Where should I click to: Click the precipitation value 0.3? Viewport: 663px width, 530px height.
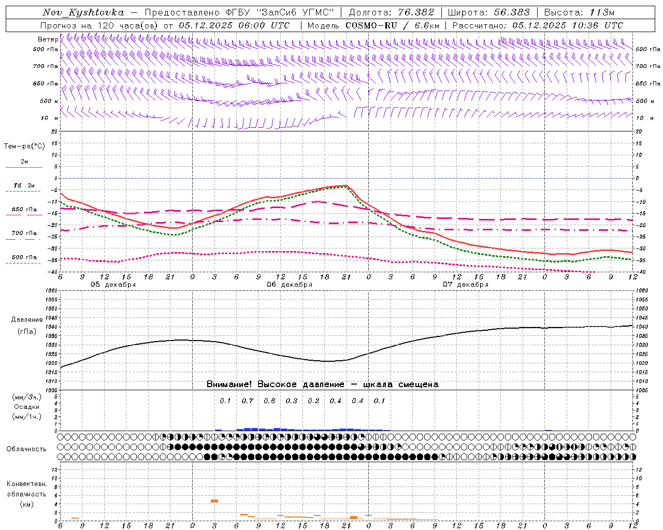point(292,401)
